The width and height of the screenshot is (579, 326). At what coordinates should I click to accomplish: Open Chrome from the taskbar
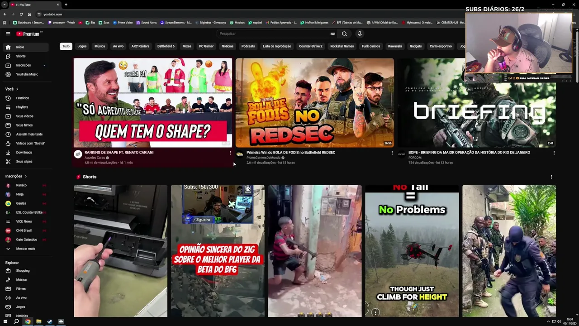click(28, 321)
